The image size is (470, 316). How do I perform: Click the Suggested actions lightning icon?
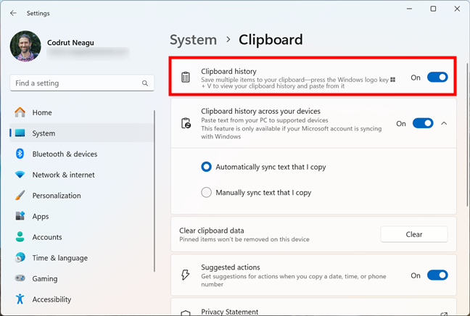185,275
